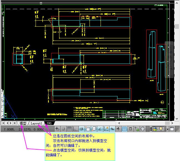Click the light bulb isolate objects icon

[x=161, y=129]
